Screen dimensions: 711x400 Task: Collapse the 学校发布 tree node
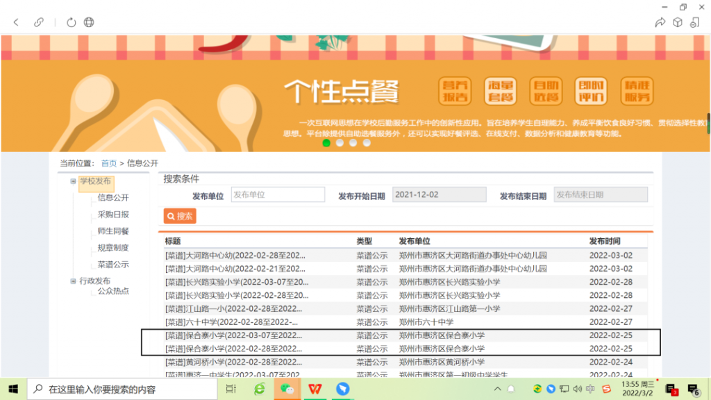pyautogui.click(x=73, y=181)
